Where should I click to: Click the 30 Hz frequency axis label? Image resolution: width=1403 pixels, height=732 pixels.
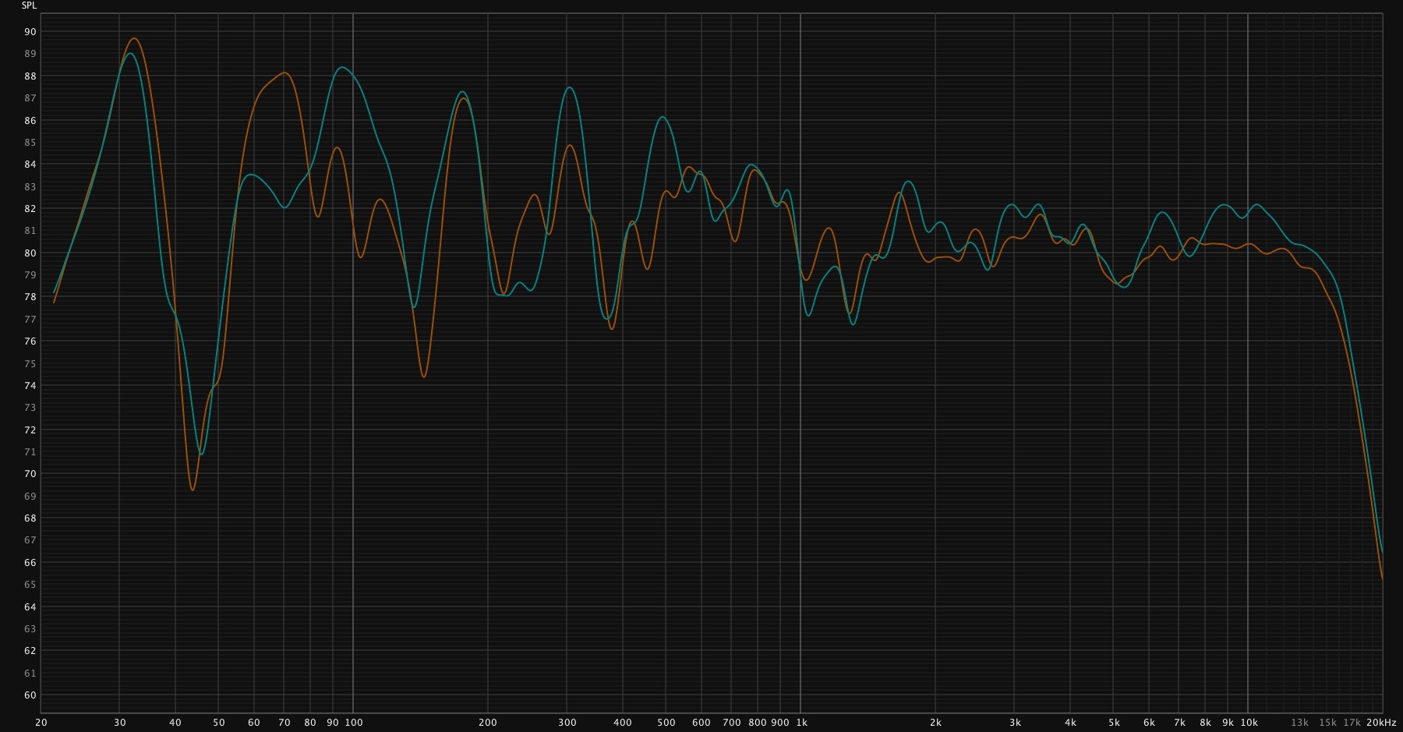119,723
